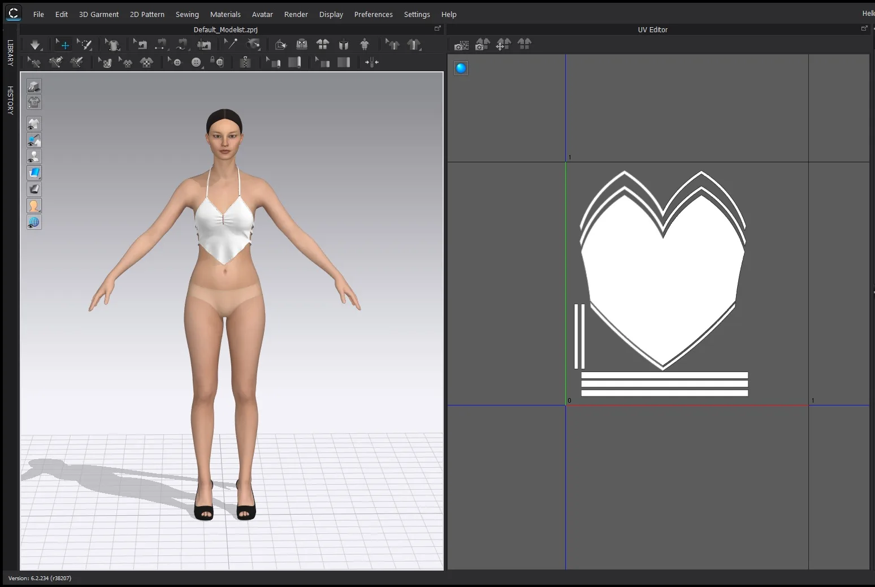Click the cross-marked dark garment icon
This screenshot has width=875, height=587.
click(x=344, y=45)
